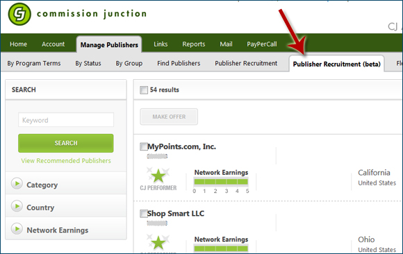Viewport: 403px width, 254px height.
Task: Click the 'Ohio' location text
Action: (x=366, y=239)
